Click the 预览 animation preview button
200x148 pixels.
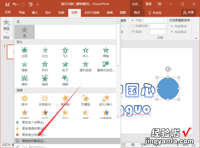pos(6,26)
